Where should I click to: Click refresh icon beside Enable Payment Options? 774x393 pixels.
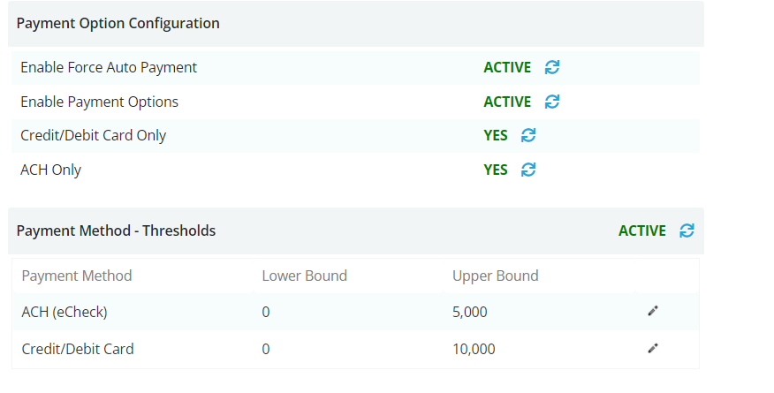[552, 102]
